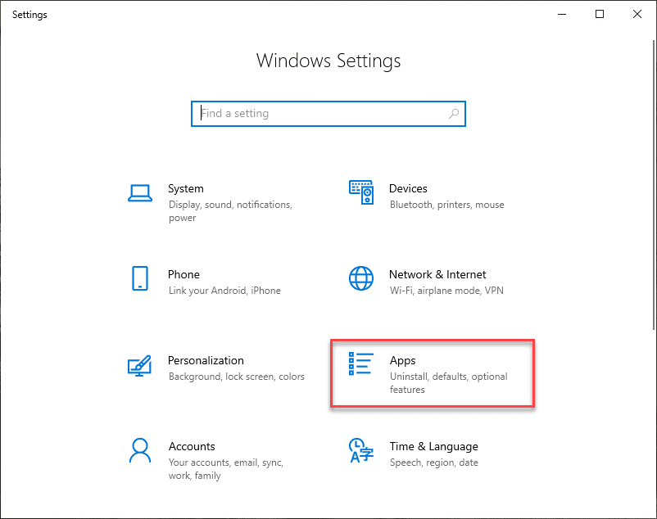Click the Apps list icon

pyautogui.click(x=360, y=363)
